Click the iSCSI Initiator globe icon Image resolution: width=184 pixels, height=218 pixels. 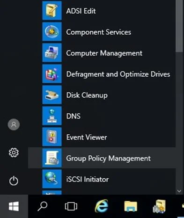click(x=52, y=179)
